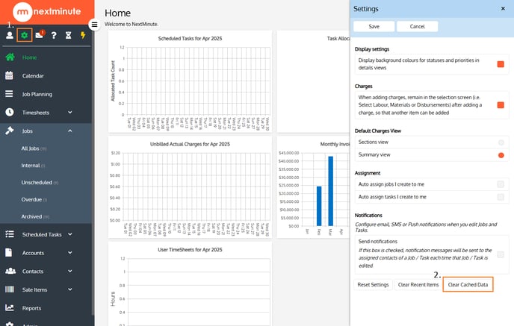Close the Settings panel with X
514x326 pixels.
click(503, 8)
